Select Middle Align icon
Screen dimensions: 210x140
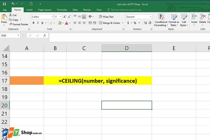80,17
